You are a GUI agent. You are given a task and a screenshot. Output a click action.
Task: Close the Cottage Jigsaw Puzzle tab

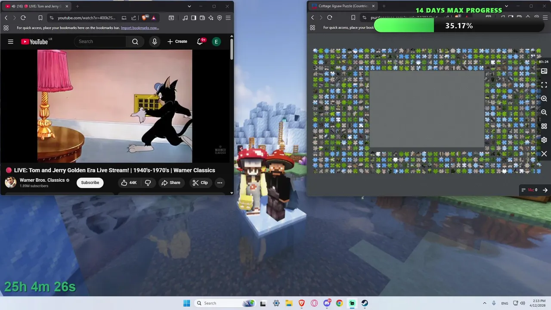click(x=373, y=6)
